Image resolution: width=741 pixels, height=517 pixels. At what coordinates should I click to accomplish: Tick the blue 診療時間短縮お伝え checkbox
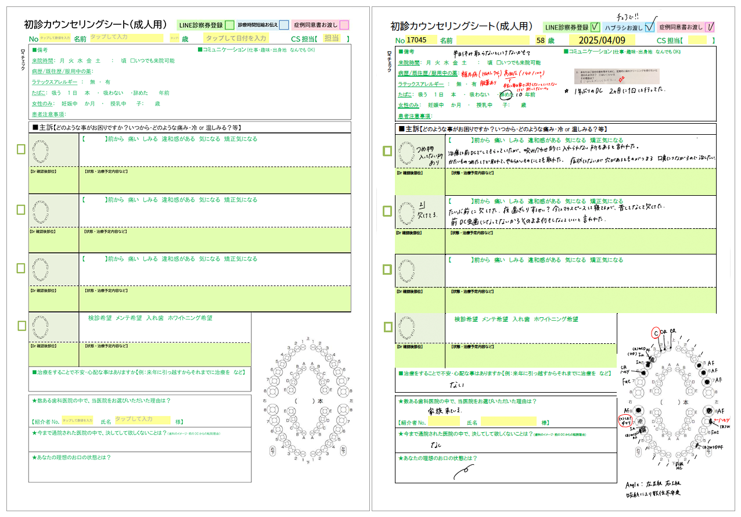[283, 25]
